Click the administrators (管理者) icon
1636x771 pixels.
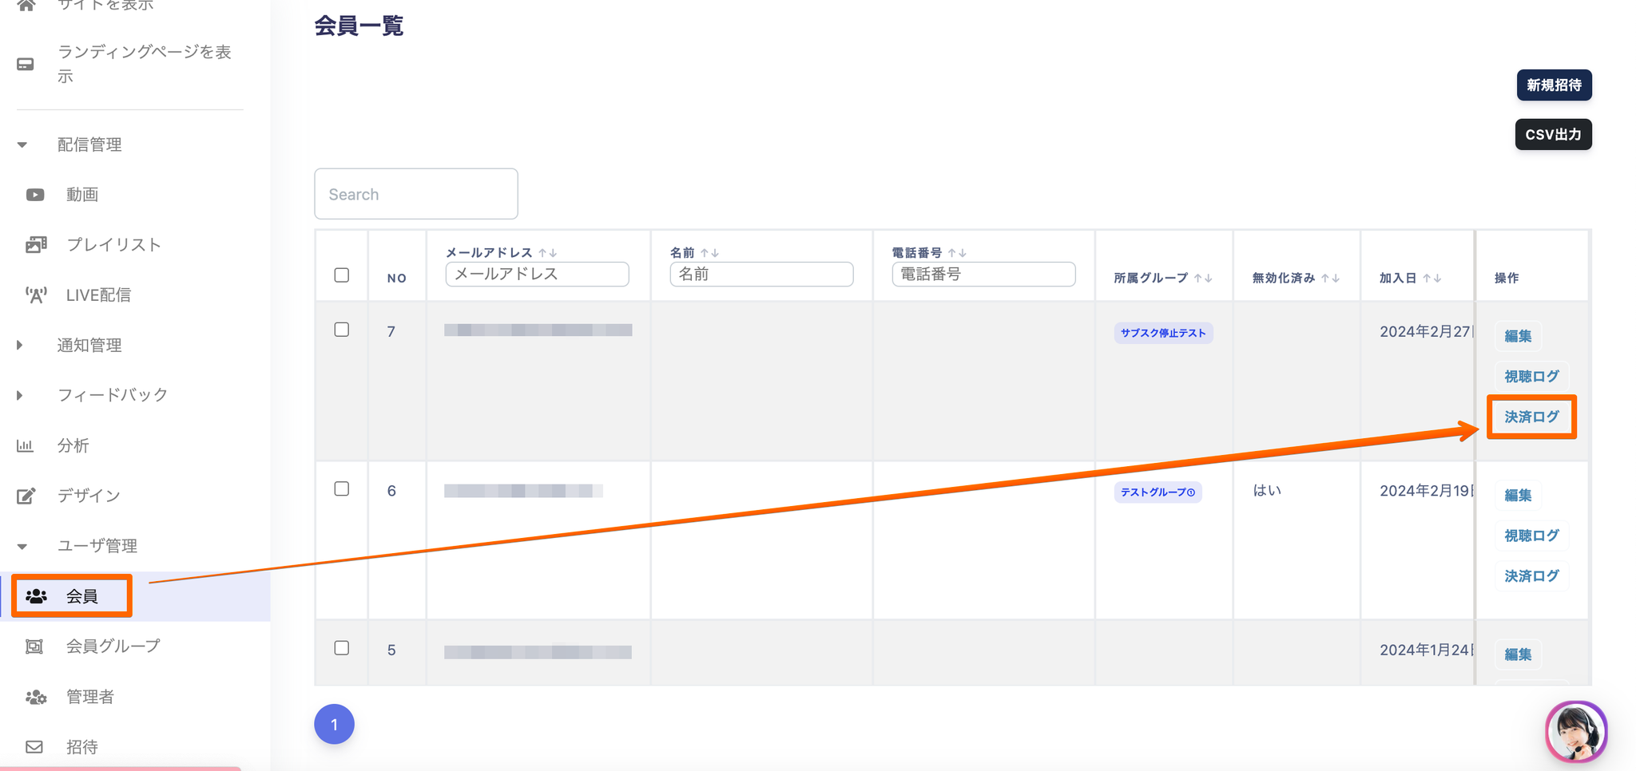point(36,697)
